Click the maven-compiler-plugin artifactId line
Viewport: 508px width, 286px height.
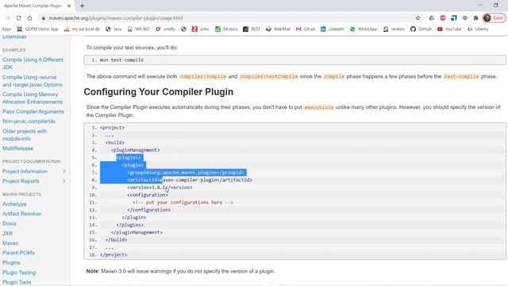[190, 180]
